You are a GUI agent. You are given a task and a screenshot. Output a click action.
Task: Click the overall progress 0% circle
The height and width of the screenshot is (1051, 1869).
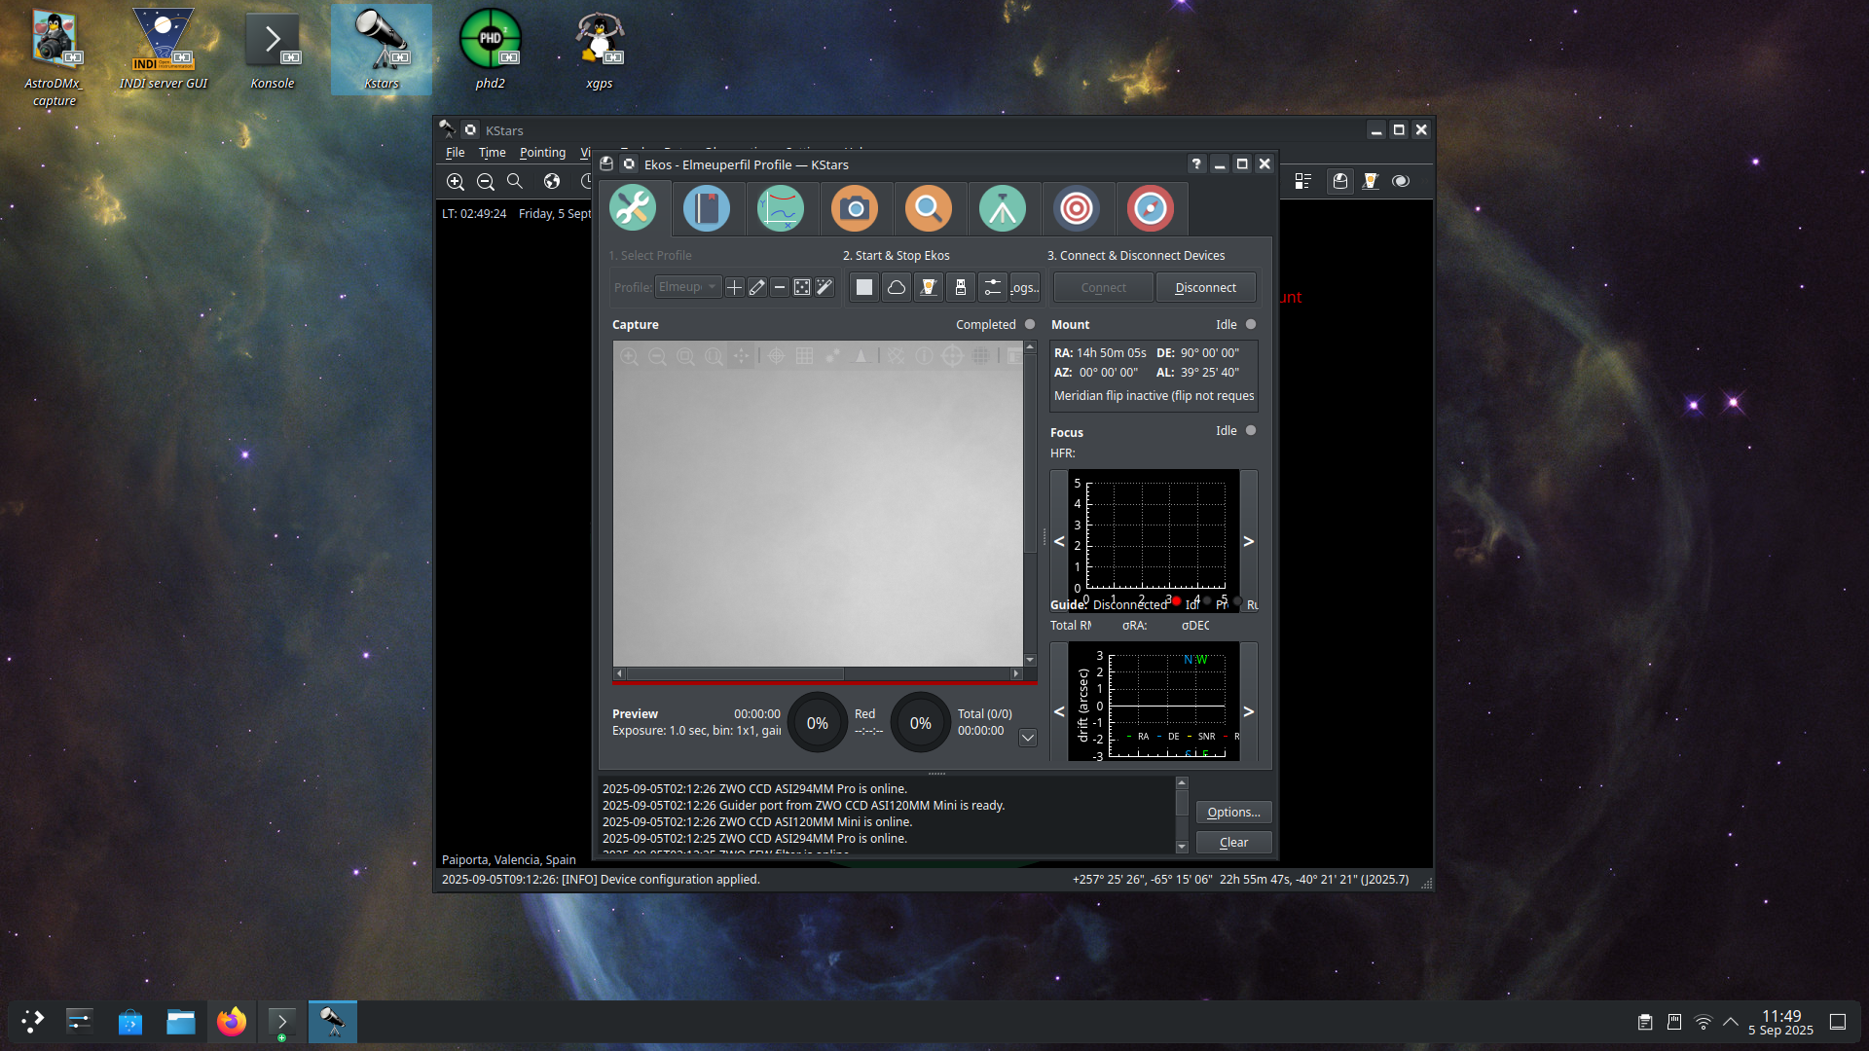[921, 723]
